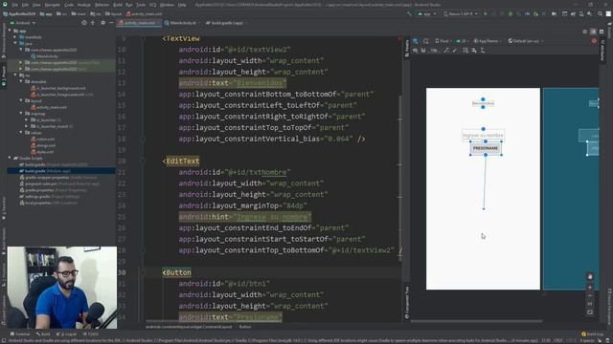
Task: Open the Help menu
Action: coord(182,5)
